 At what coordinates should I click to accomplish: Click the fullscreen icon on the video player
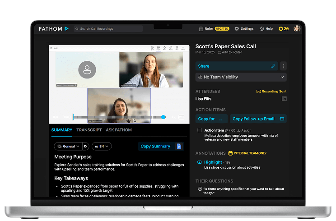pos(181,117)
